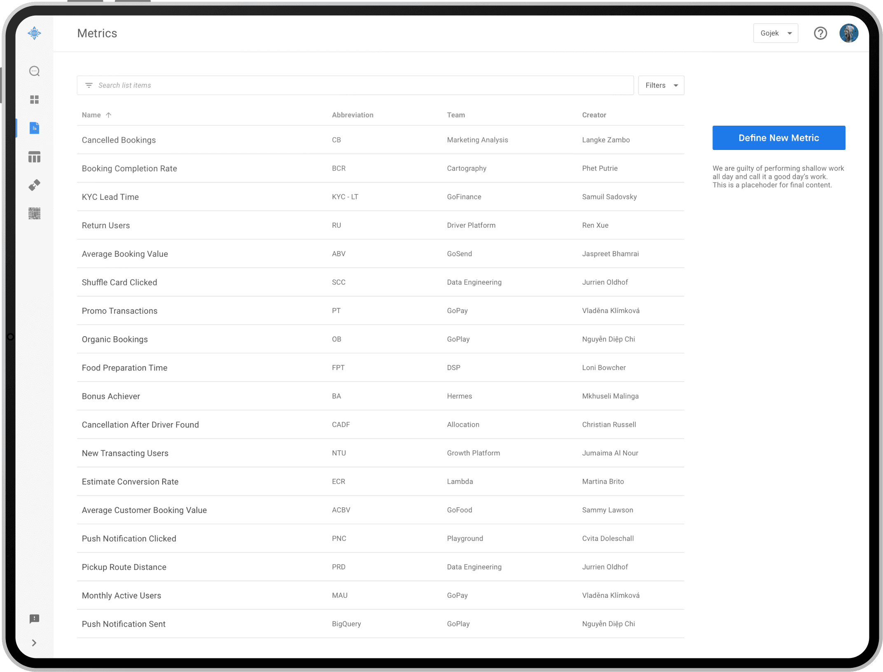Click the Hermes team cell
The width and height of the screenshot is (883, 672).
[459, 396]
